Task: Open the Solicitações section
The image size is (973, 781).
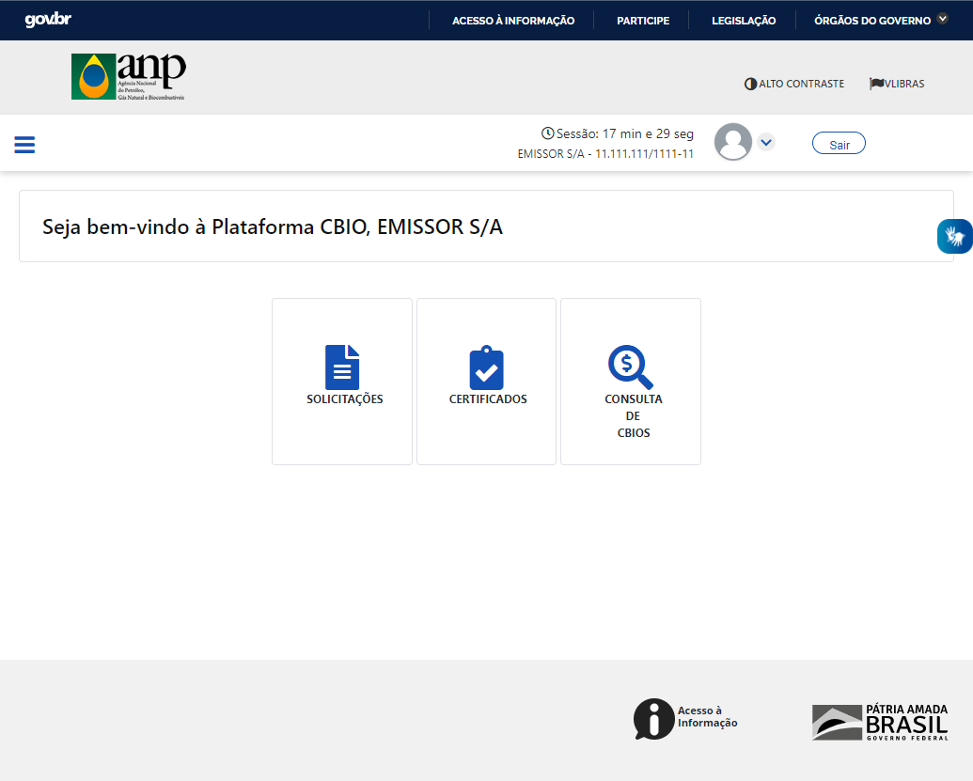Action: pyautogui.click(x=341, y=381)
